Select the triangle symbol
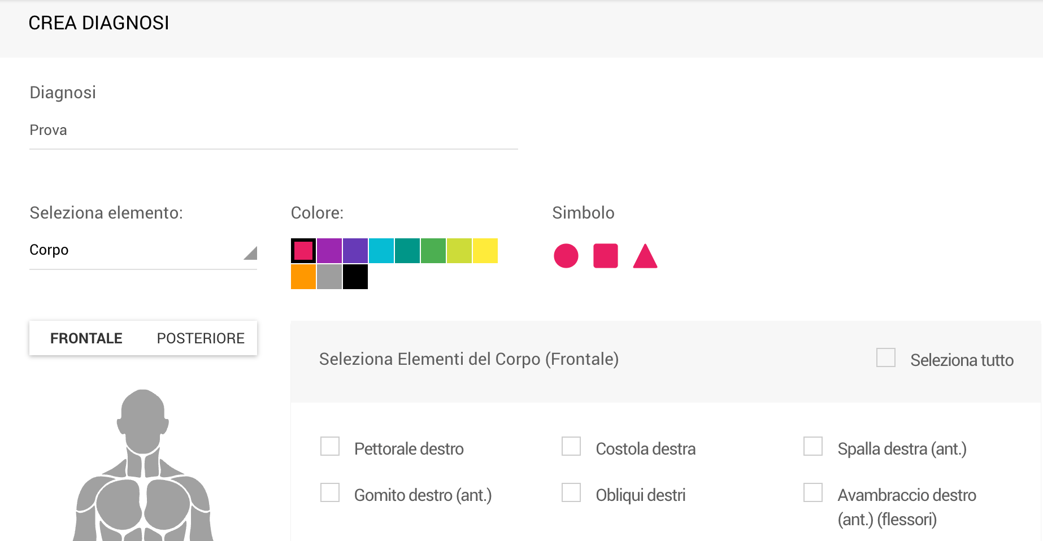The height and width of the screenshot is (541, 1043). [x=645, y=256]
